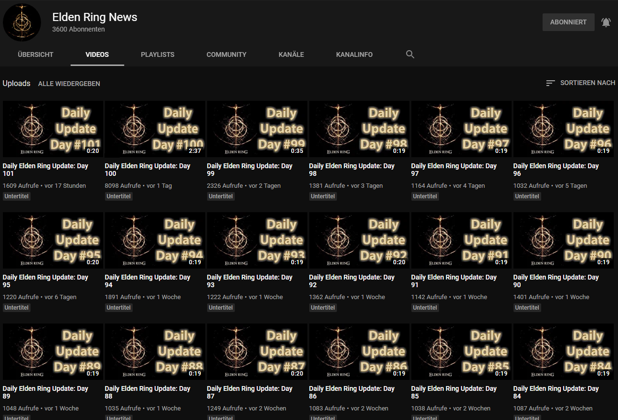Click the Untertitel badge under Day 96

click(527, 196)
